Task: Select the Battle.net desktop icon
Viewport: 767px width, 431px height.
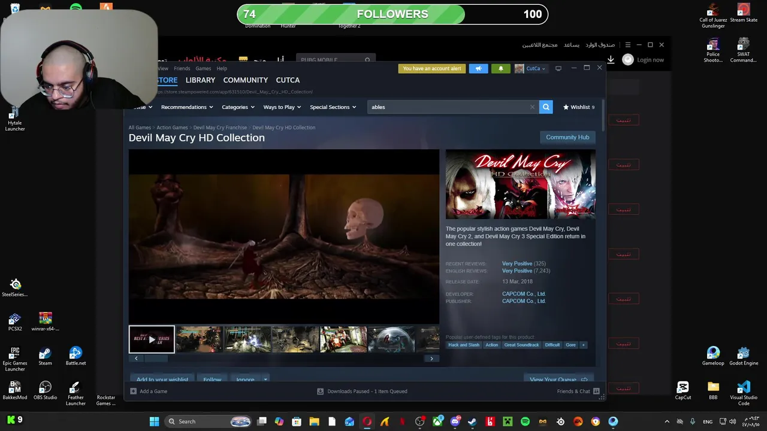Action: point(76,356)
